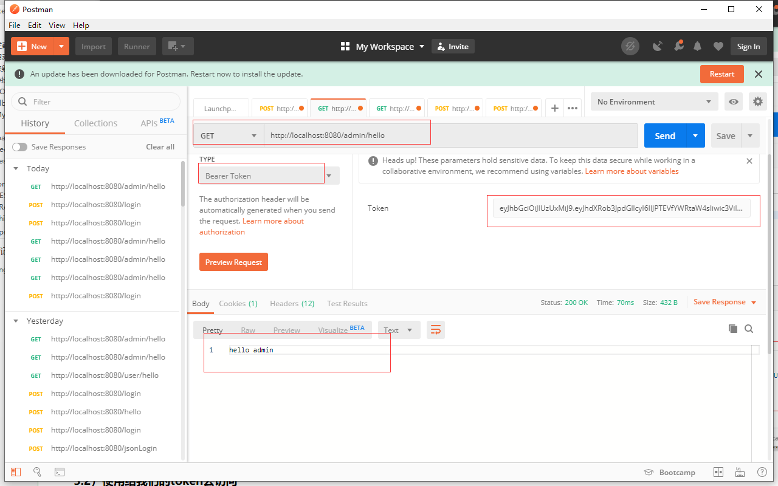Click Clear all history
778x486 pixels.
[160, 146]
